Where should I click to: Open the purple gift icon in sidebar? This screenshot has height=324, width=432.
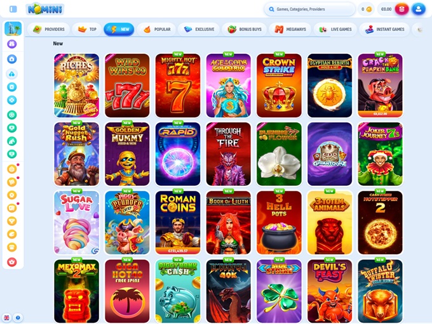click(x=12, y=44)
